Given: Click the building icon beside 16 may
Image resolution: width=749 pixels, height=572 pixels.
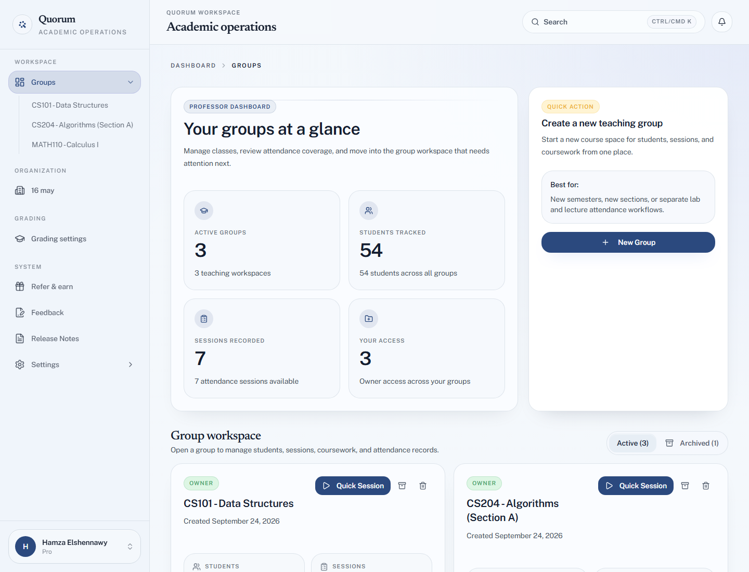Looking at the screenshot, I should 20,190.
